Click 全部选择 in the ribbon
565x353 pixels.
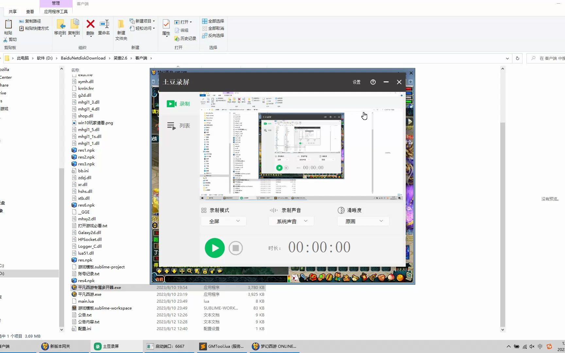click(213, 21)
